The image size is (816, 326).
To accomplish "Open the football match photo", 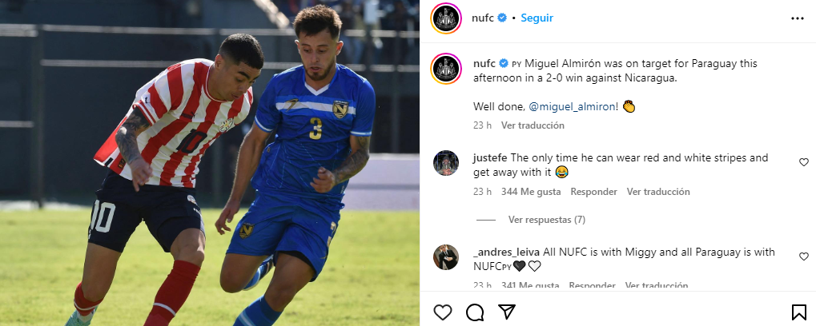I will (210, 163).
